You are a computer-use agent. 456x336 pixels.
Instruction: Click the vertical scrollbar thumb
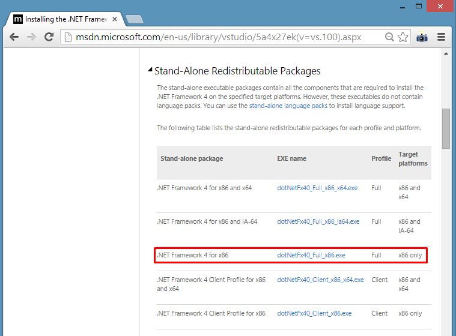click(446, 128)
